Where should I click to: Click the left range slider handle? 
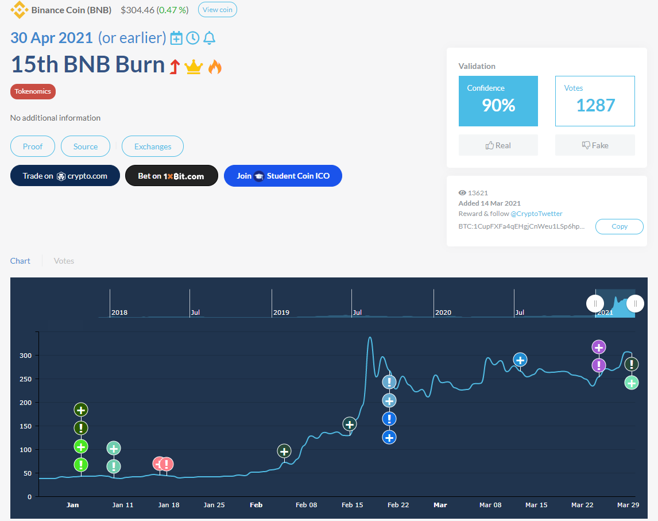click(595, 303)
